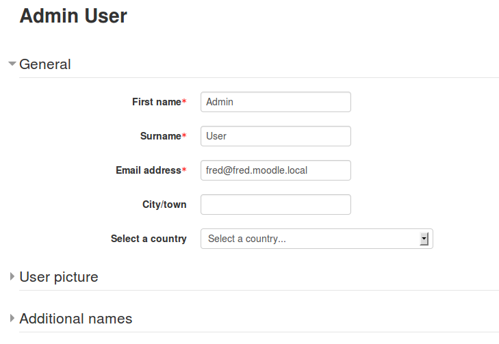Expand Additional names using its triangle
This screenshot has width=499, height=344.
click(12, 318)
